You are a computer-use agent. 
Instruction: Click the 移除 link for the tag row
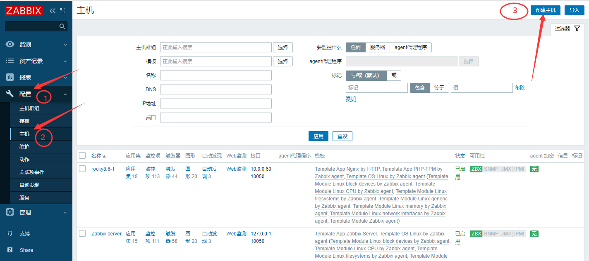pos(520,88)
